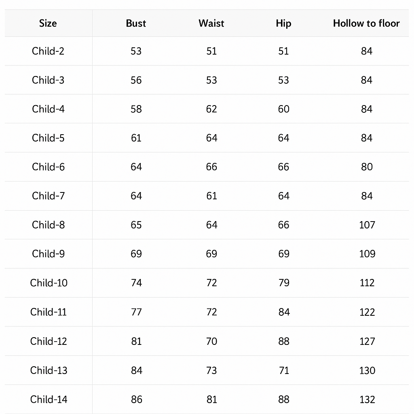414x414 pixels.
Task: Select the Child-8 size row label
Action: pos(48,225)
